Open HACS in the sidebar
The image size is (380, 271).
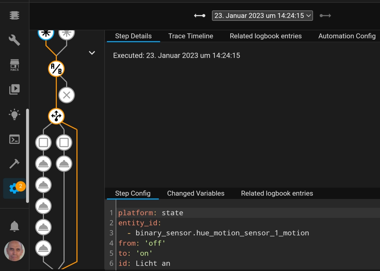pos(14,65)
